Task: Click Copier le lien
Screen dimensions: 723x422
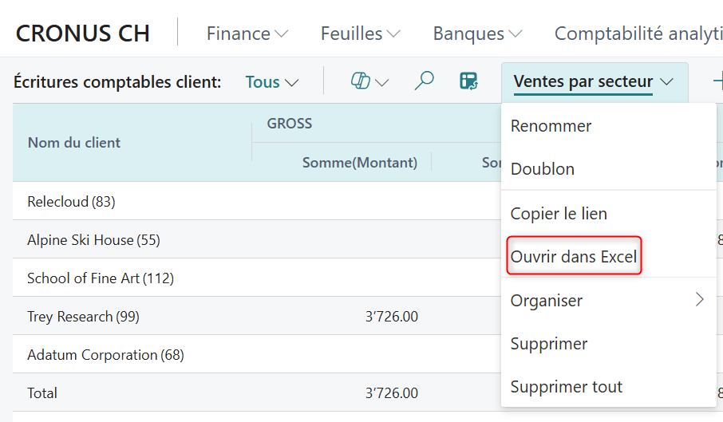Action: point(559,214)
